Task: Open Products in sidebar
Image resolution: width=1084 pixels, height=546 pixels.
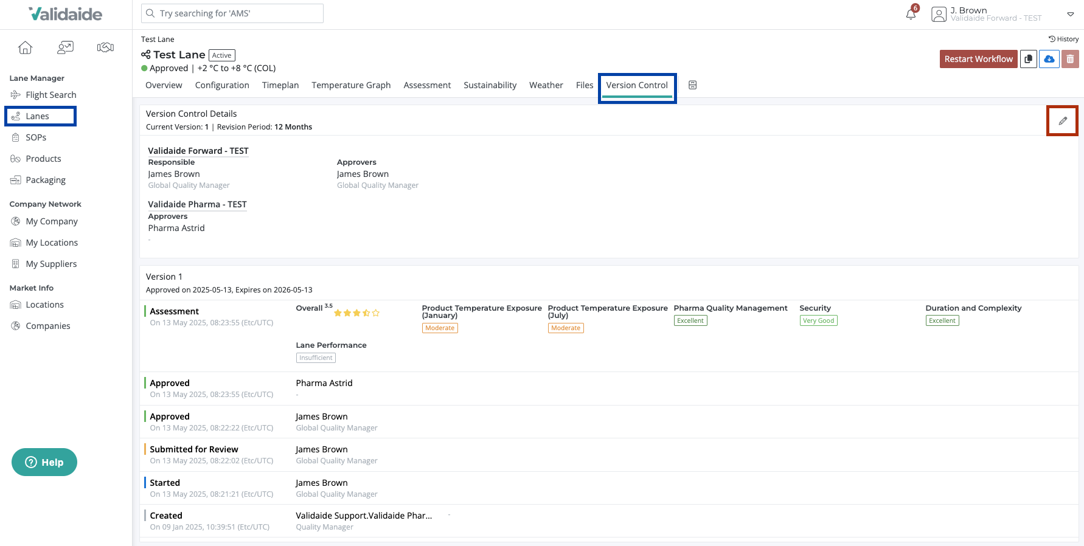Action: coord(43,159)
